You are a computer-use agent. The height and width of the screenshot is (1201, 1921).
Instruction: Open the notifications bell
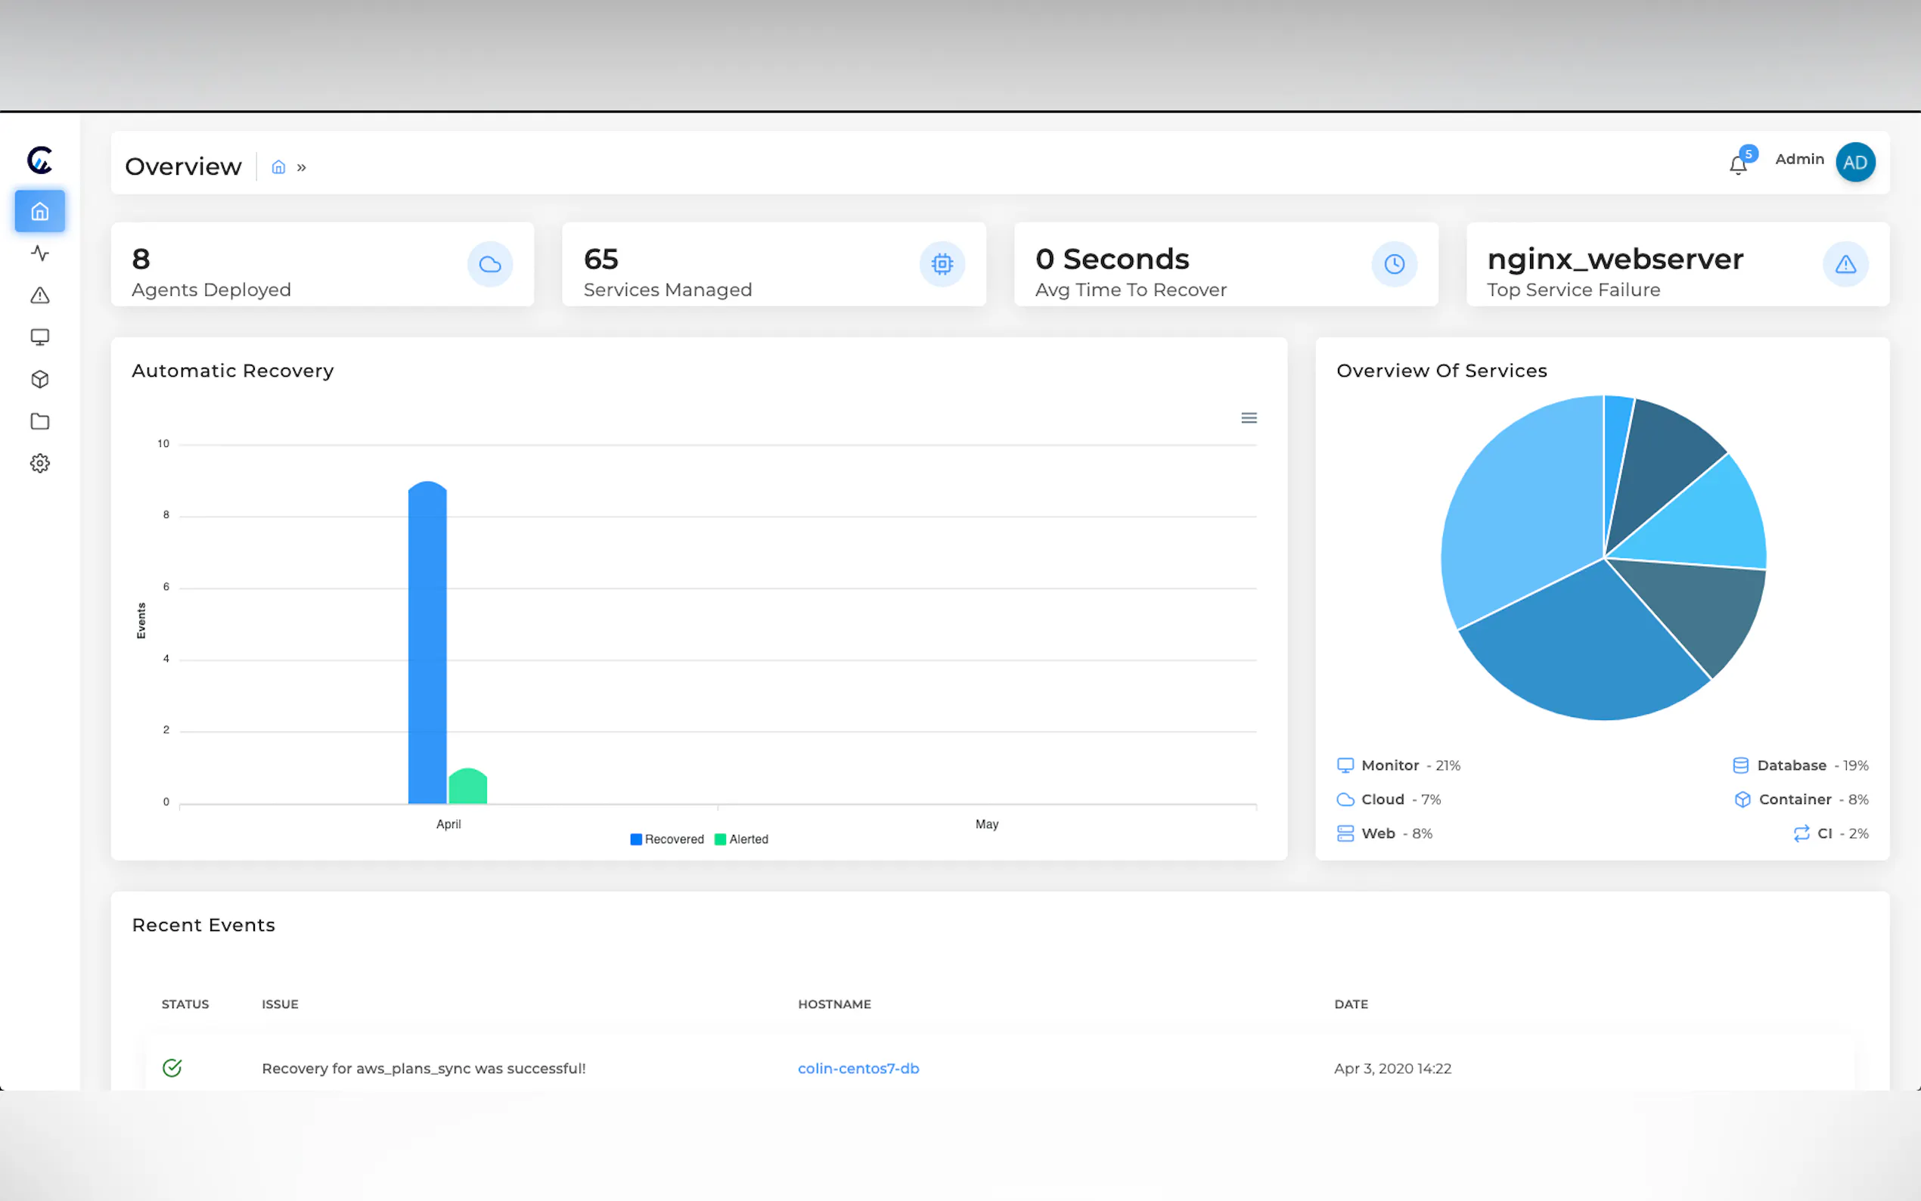[x=1738, y=164]
